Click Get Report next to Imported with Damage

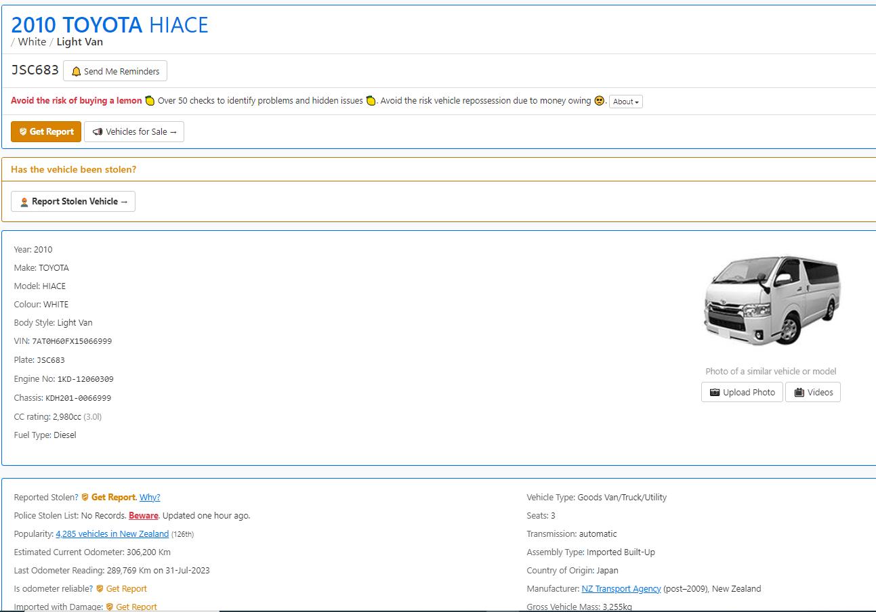click(x=135, y=607)
